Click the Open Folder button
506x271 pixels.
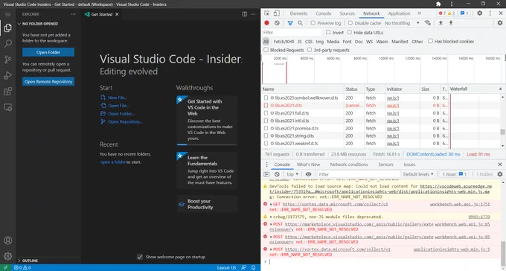pos(48,52)
